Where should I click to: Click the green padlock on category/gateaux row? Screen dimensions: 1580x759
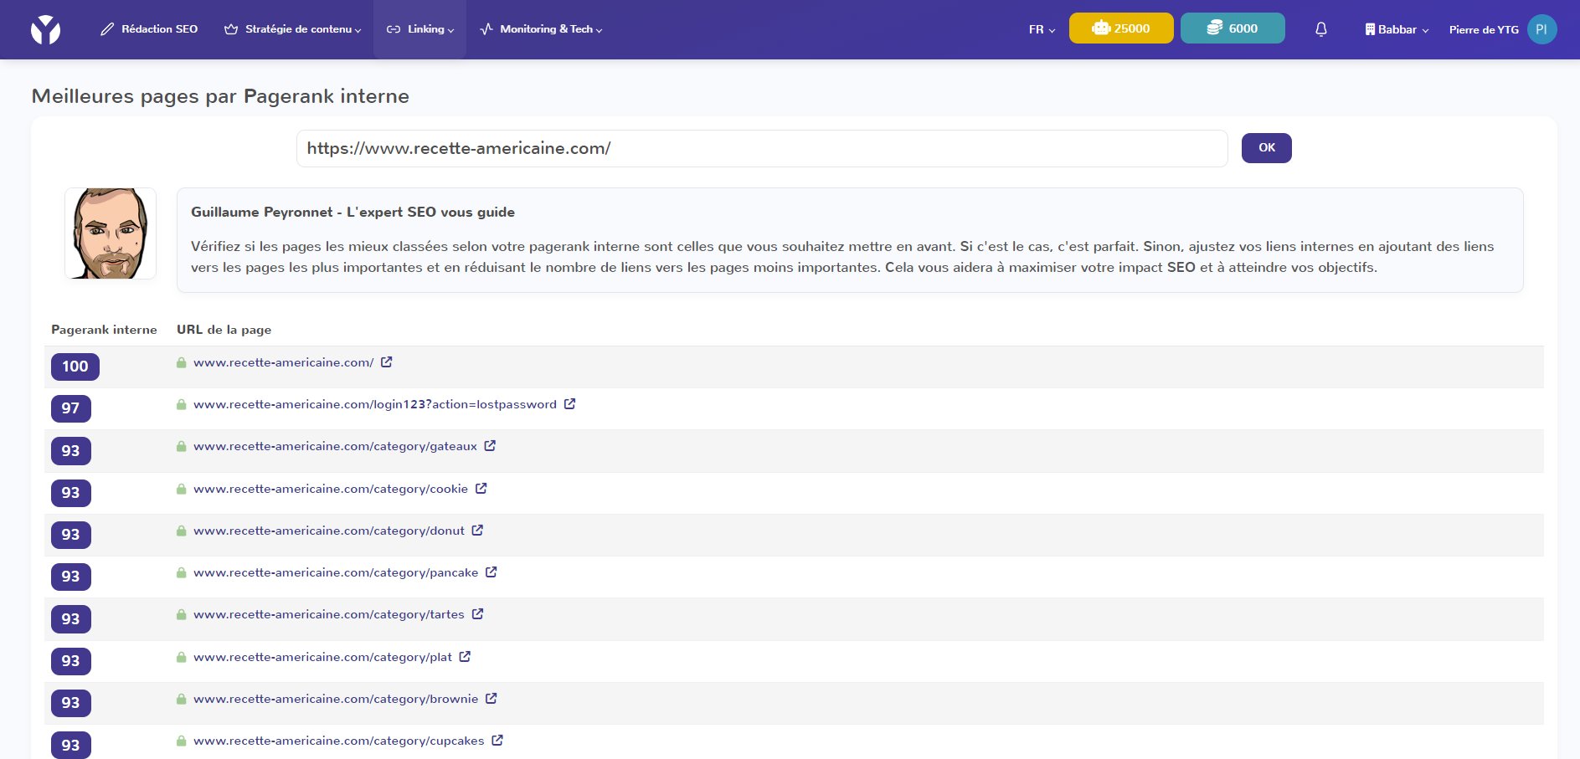pyautogui.click(x=181, y=446)
